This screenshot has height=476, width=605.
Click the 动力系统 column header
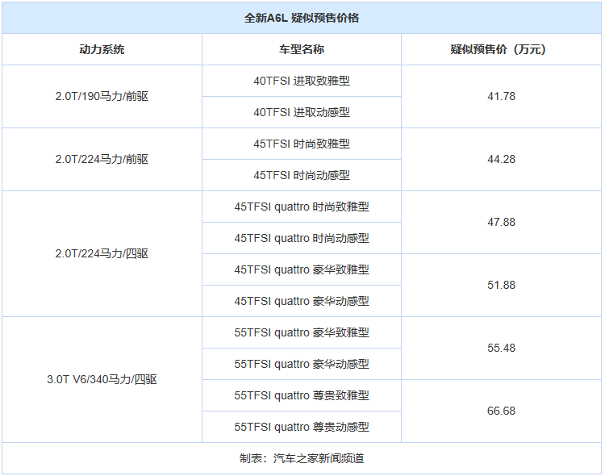coord(102,49)
